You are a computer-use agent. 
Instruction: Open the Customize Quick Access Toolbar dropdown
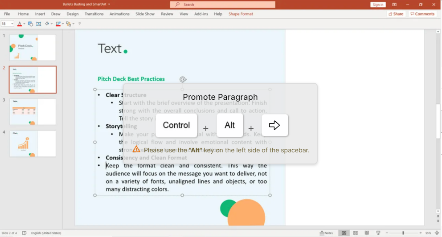click(79, 24)
